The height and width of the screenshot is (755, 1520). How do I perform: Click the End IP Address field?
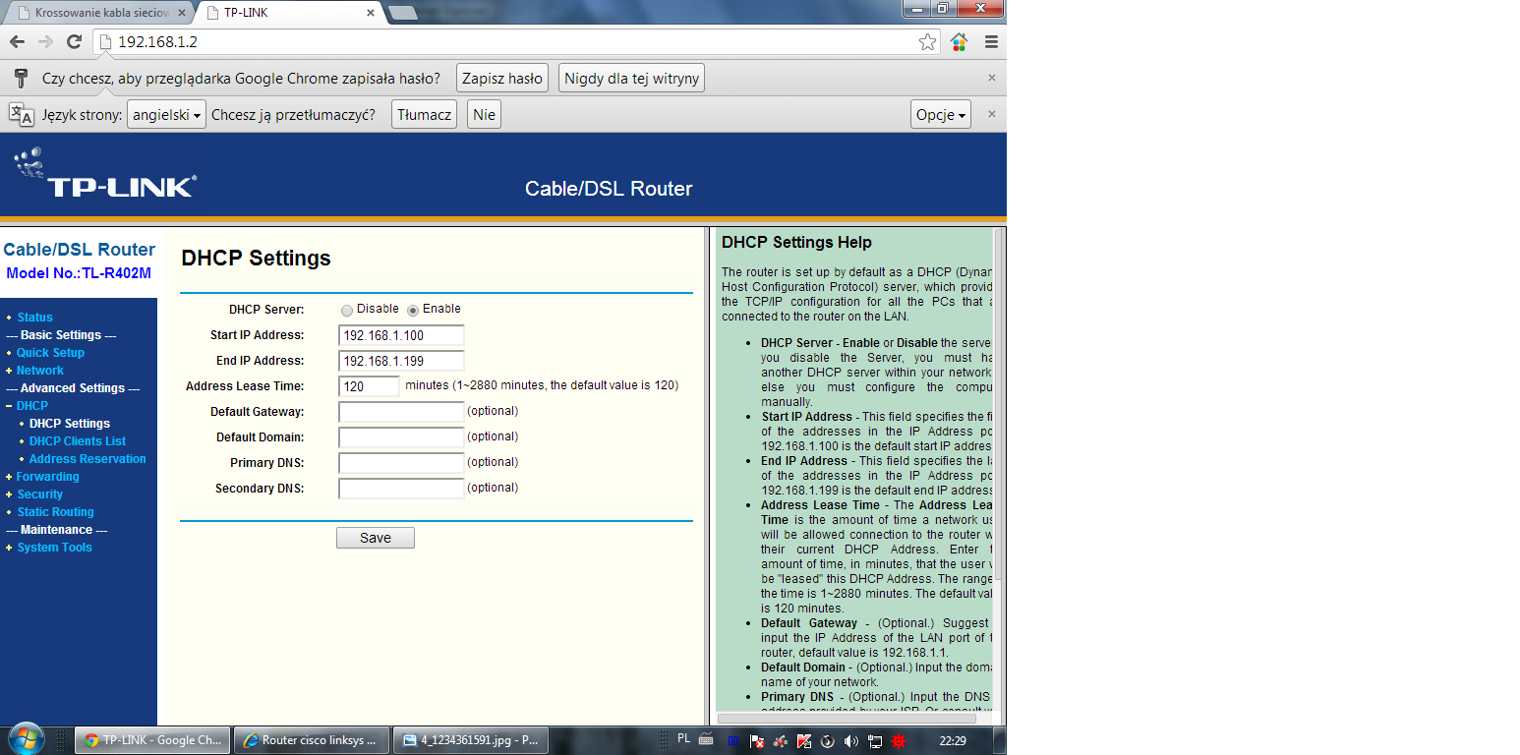[x=401, y=361]
